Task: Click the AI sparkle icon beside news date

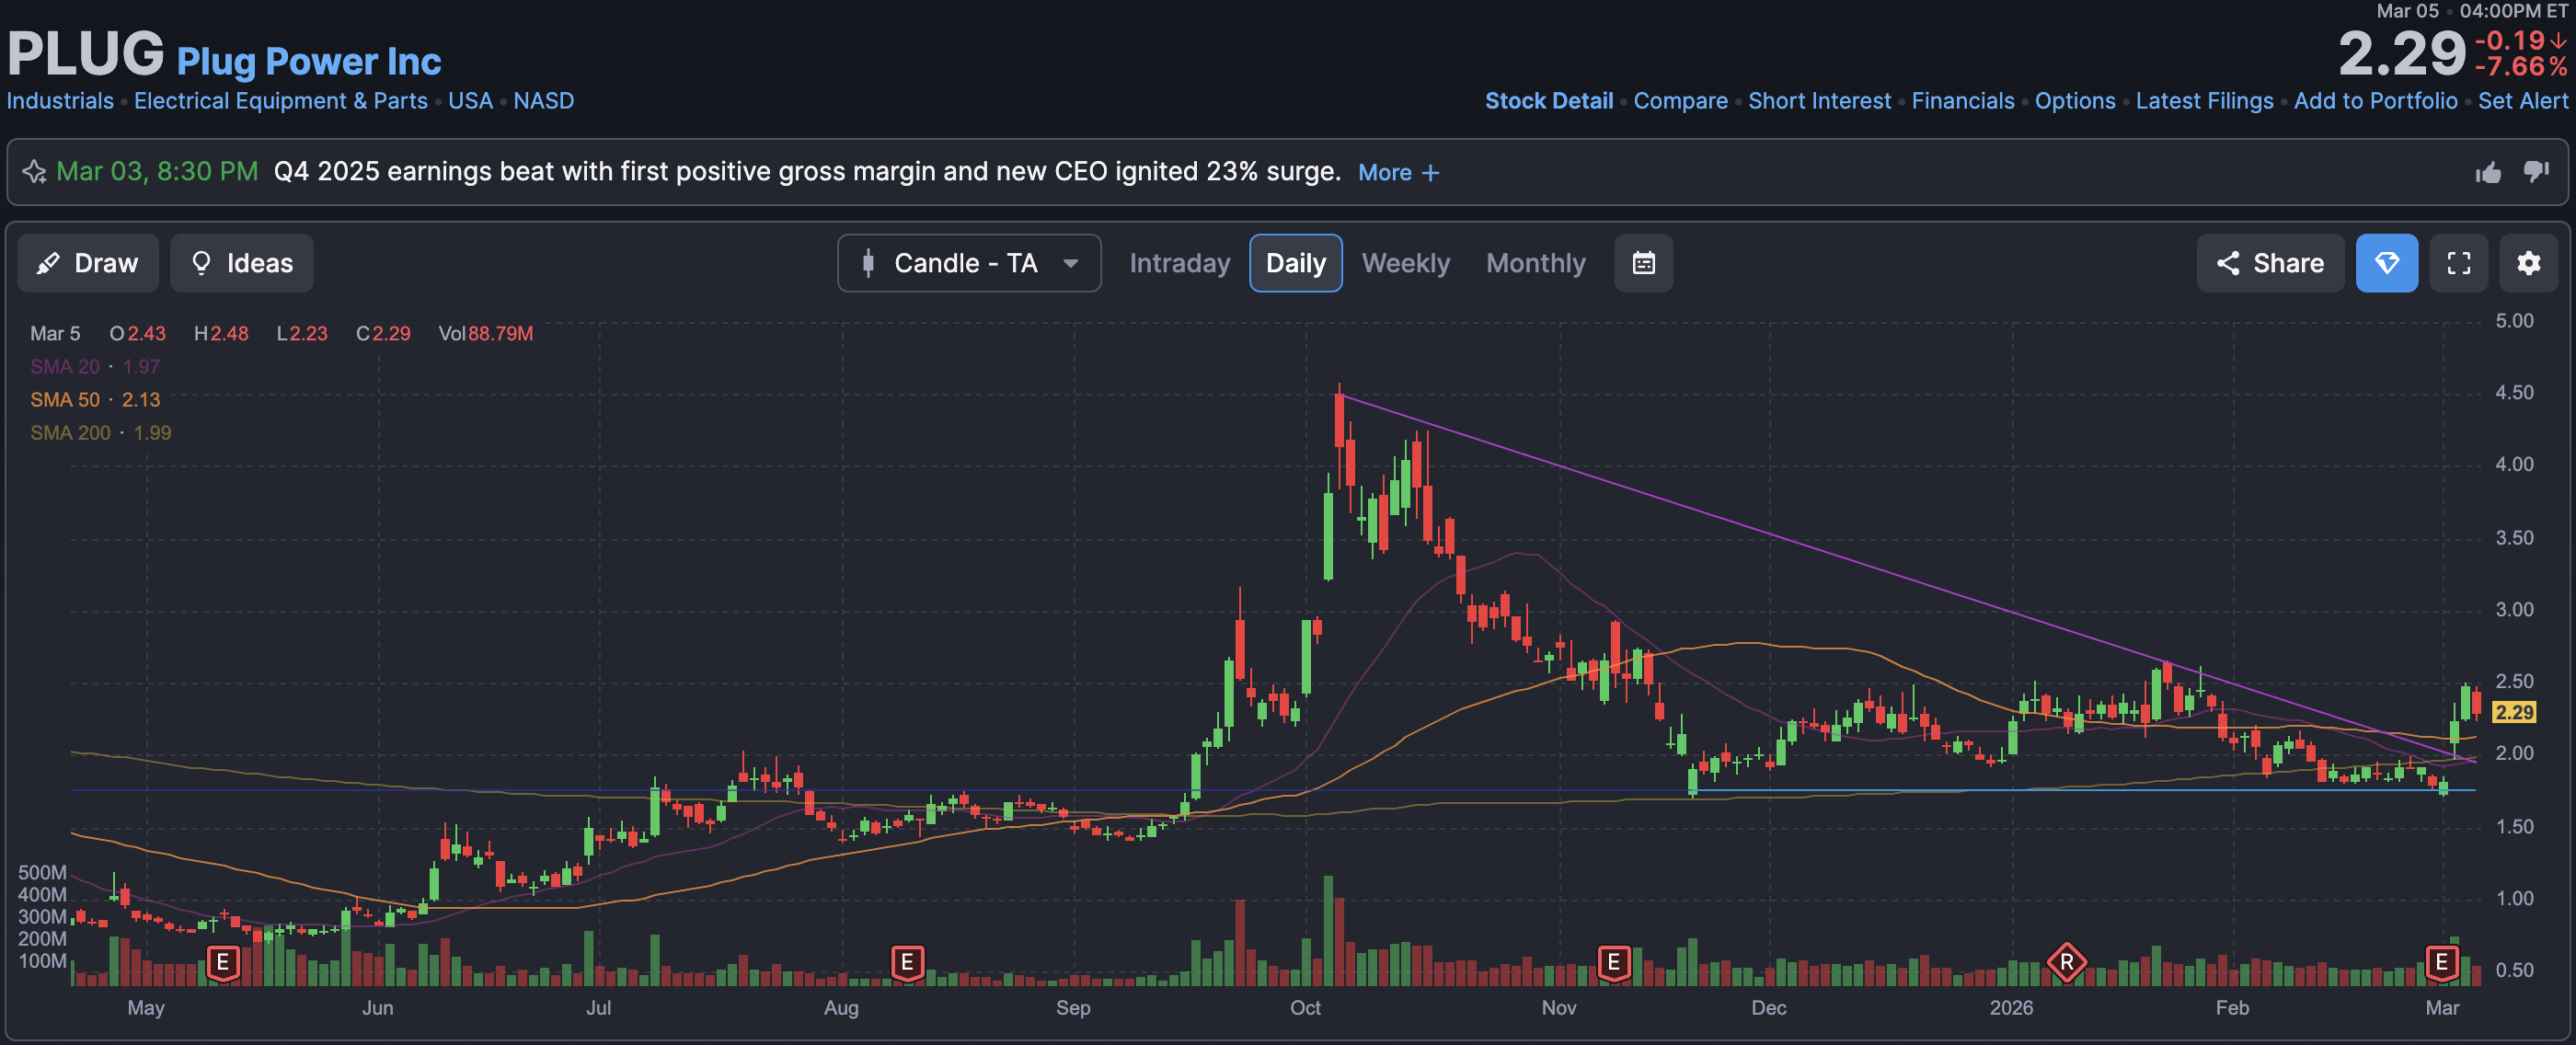Action: [x=34, y=172]
